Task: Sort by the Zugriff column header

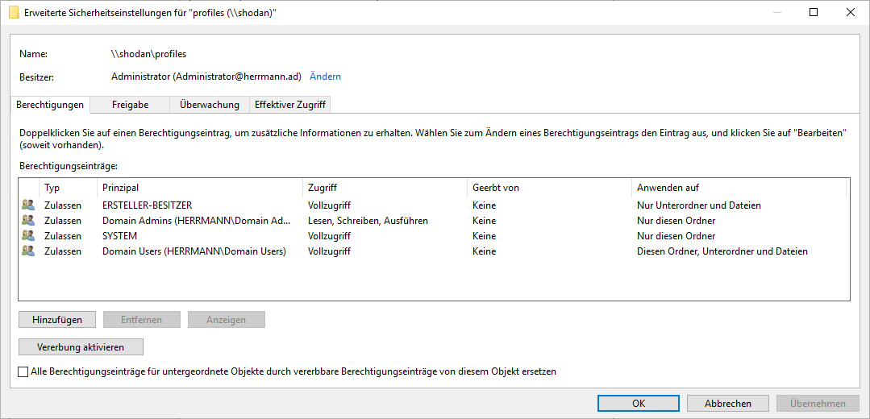Action: (385, 188)
